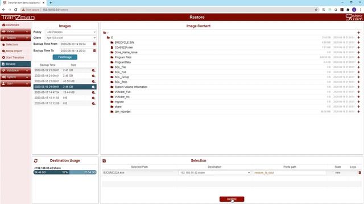Image resolution: width=364 pixels, height=204 pixels.
Task: Add root / folder with plus icon
Action: point(359,33)
